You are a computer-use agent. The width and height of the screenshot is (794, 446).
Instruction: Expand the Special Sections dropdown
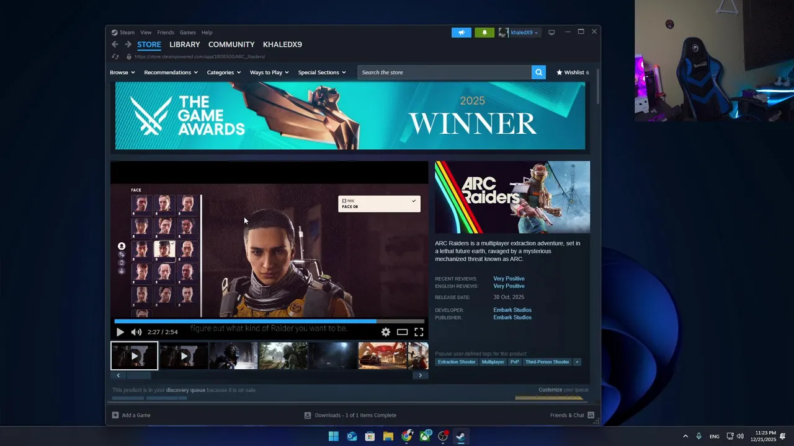coord(322,72)
